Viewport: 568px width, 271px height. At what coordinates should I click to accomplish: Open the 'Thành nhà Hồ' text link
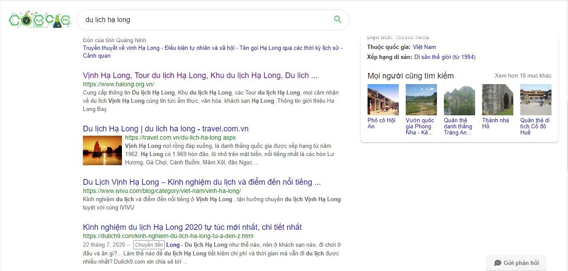[496, 123]
